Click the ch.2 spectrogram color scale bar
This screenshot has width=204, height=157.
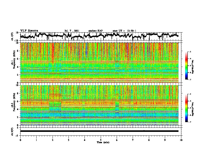pos(186,108)
